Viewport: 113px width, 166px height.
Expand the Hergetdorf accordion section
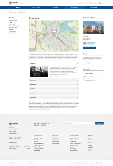tap(54, 85)
